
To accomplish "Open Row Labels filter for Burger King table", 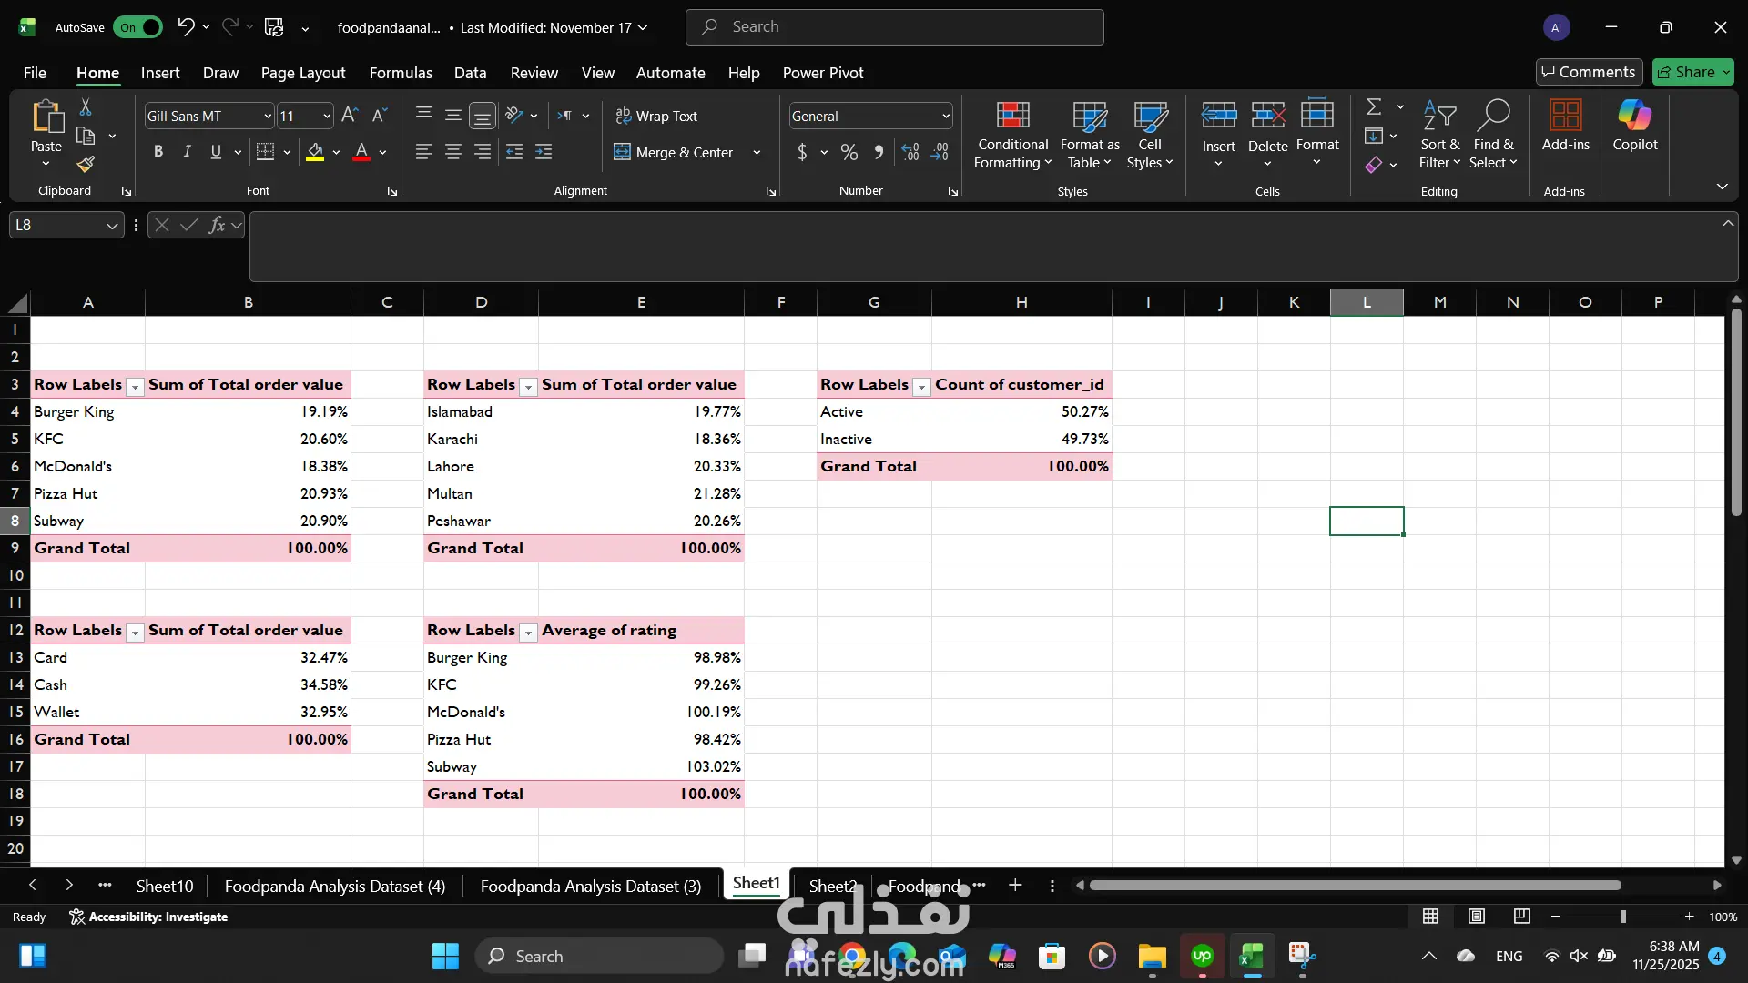I will point(135,386).
